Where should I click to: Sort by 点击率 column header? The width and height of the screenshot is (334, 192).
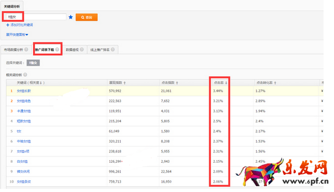pyautogui.click(x=221, y=83)
